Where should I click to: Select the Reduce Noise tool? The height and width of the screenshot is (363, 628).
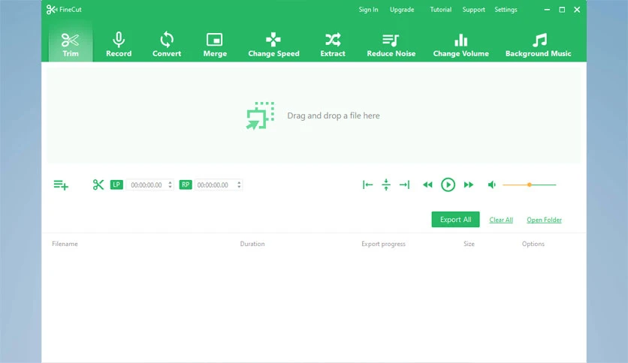tap(391, 44)
